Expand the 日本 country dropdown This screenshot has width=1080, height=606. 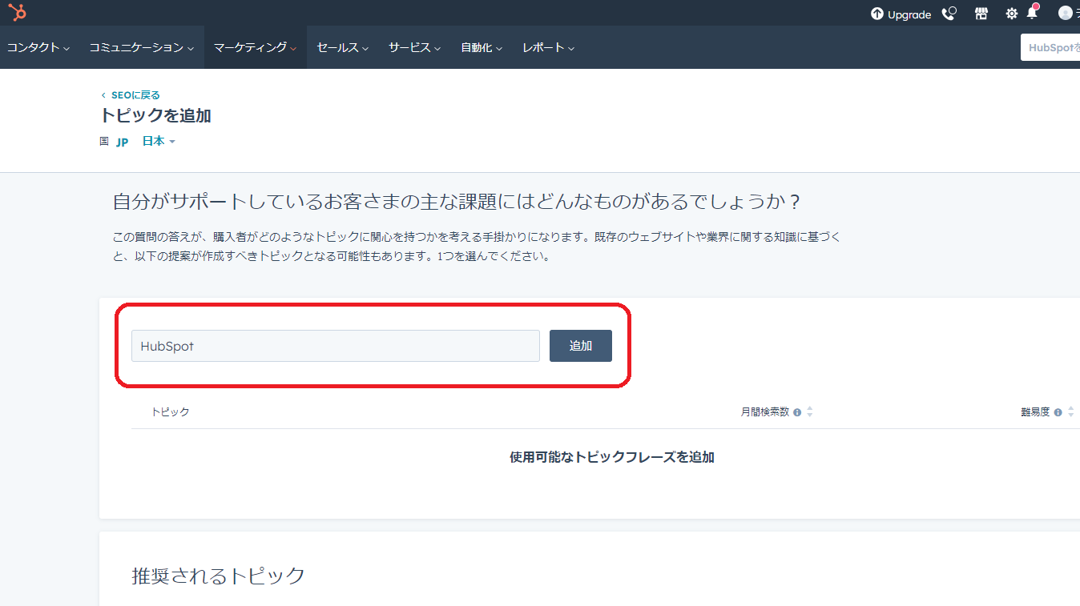pos(159,141)
